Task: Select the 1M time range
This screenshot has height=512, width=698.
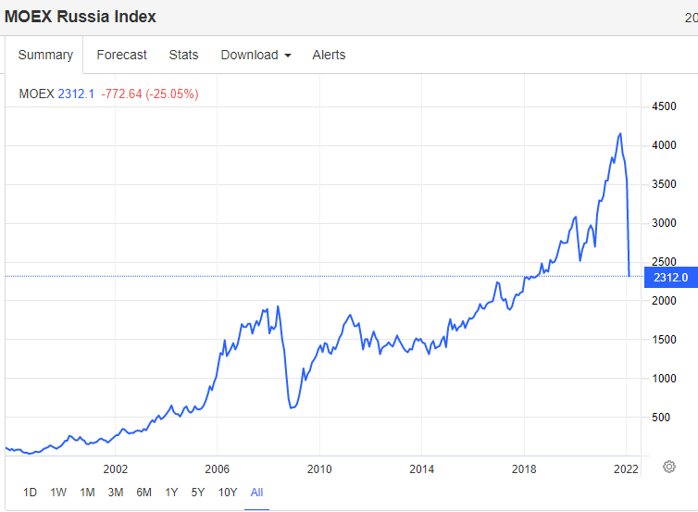Action: coord(87,493)
